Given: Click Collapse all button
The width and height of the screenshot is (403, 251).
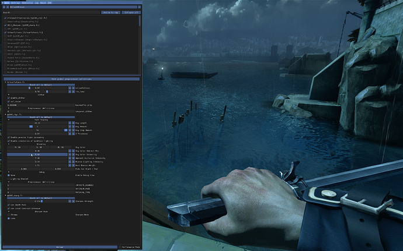Looking at the screenshot, I should point(131,12).
